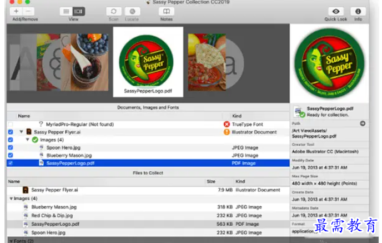Sort Files to Collect by its Kind header

240,181
